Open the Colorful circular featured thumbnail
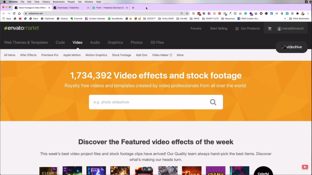Screen dimensions: 312x175 (x=263, y=171)
